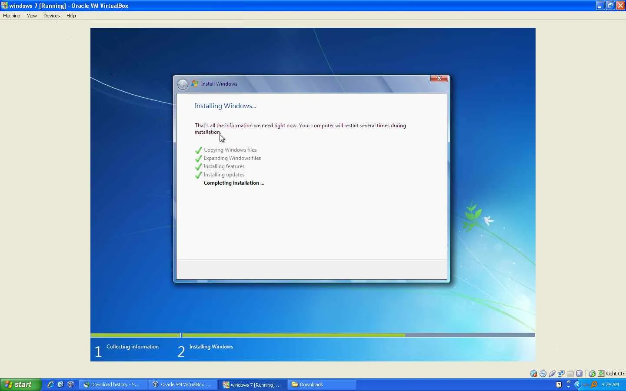Viewport: 626px width, 391px height.
Task: Launch Internet Explorer from Quick Launch
Action: click(x=50, y=384)
